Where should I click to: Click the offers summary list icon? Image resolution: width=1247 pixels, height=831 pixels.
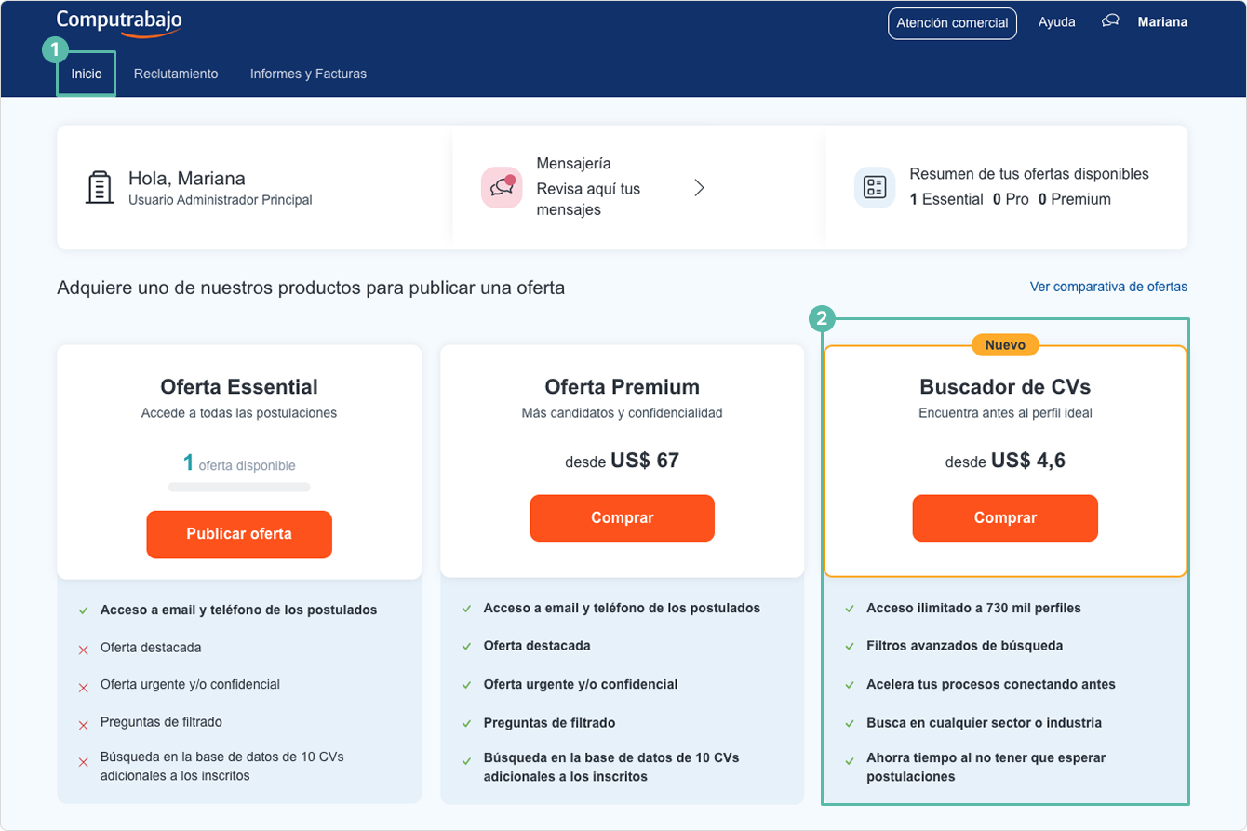pyautogui.click(x=874, y=187)
